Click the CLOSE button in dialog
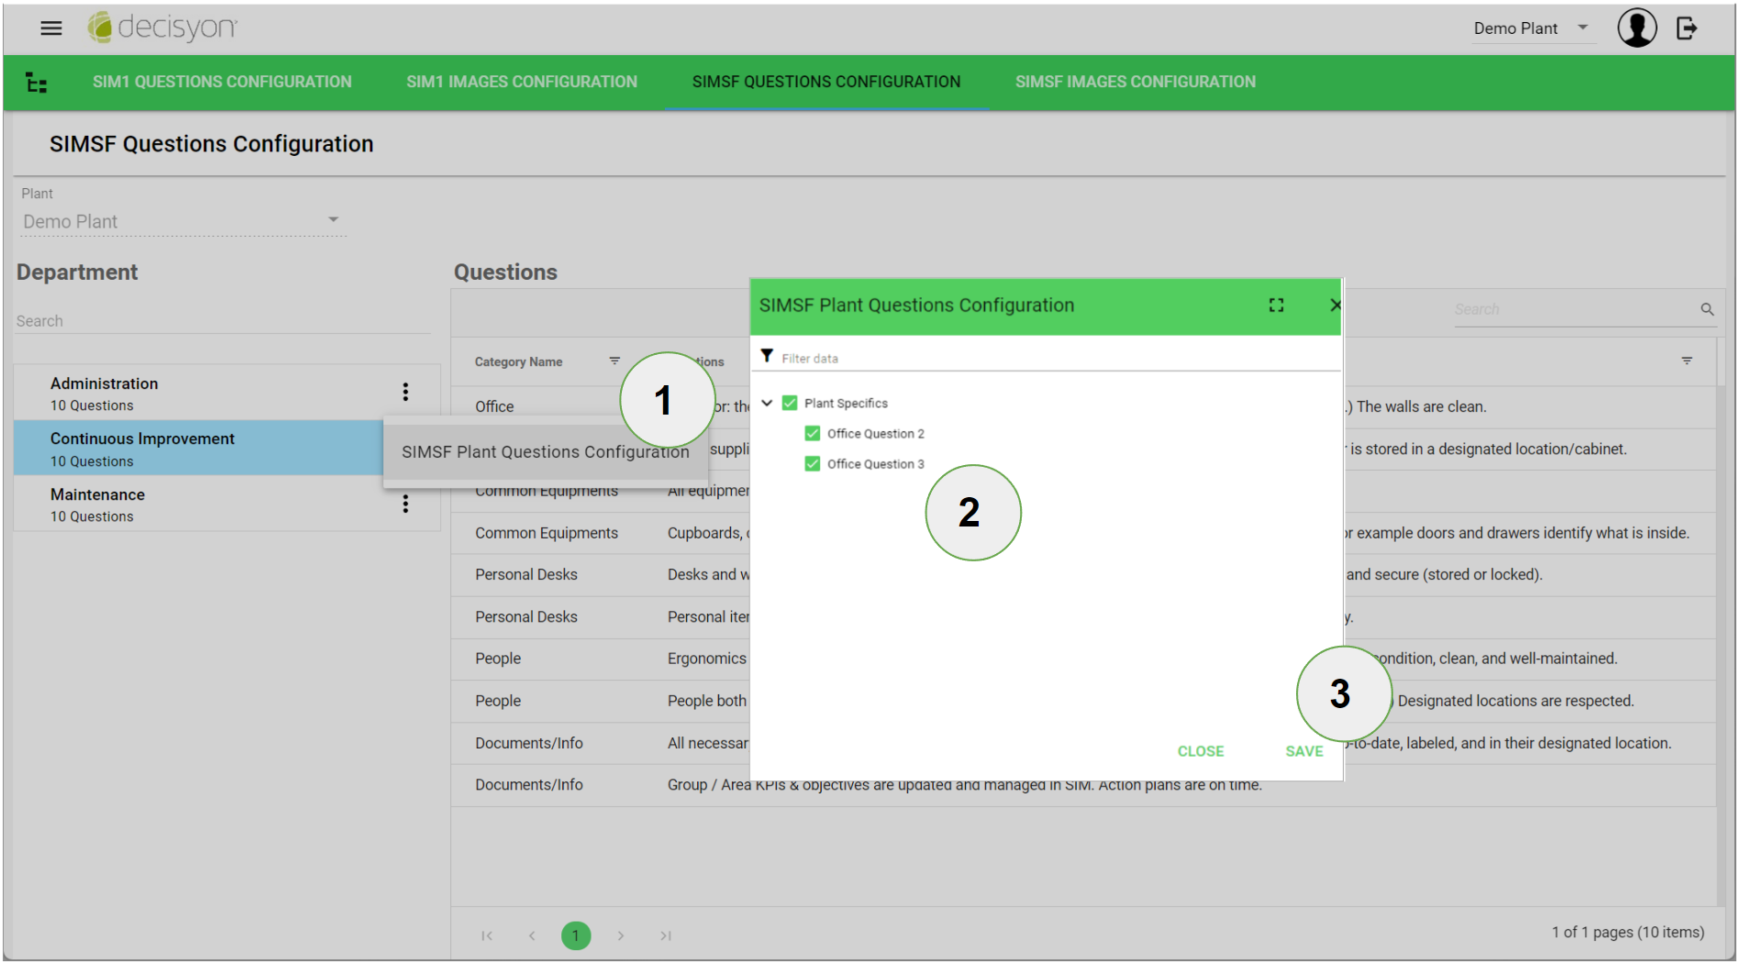Image resolution: width=1740 pixels, height=964 pixels. click(x=1201, y=751)
